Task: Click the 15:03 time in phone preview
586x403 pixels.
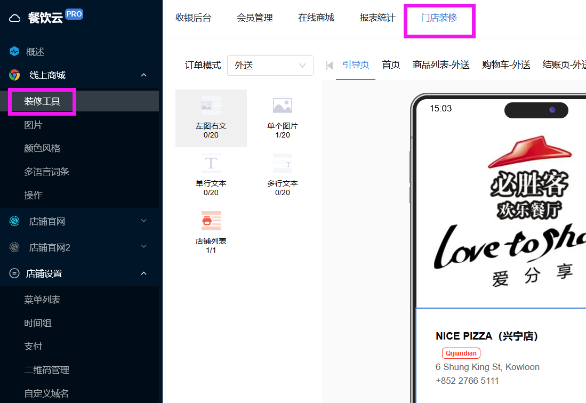Action: (440, 108)
